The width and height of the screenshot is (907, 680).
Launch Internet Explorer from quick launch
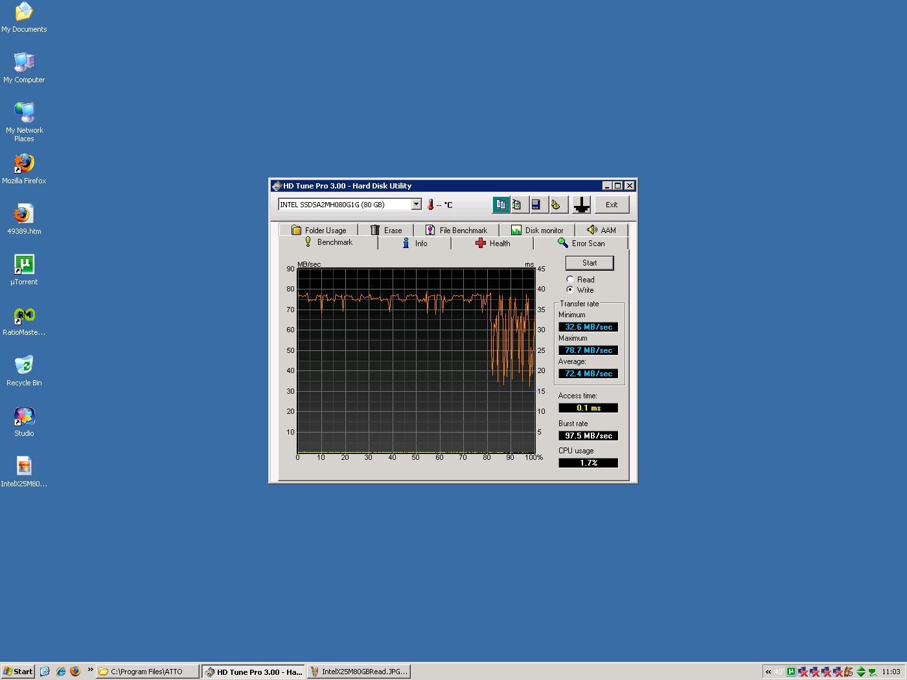tap(60, 672)
